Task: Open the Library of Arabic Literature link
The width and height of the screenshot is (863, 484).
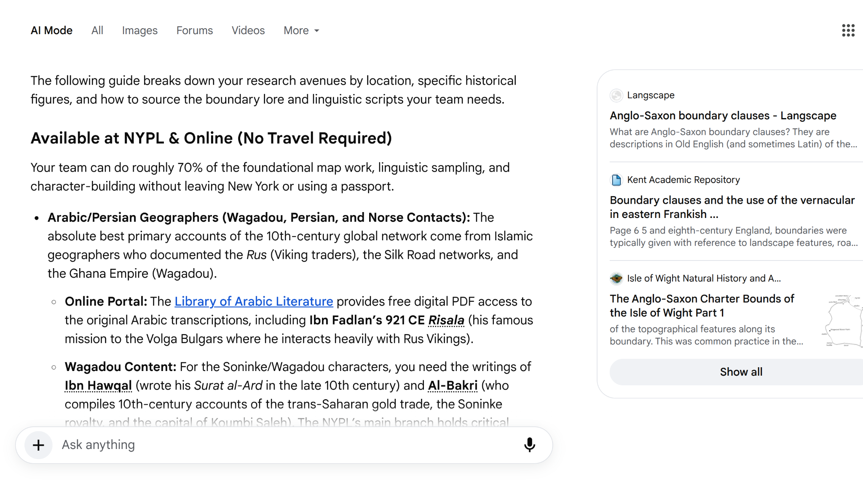Action: (254, 301)
